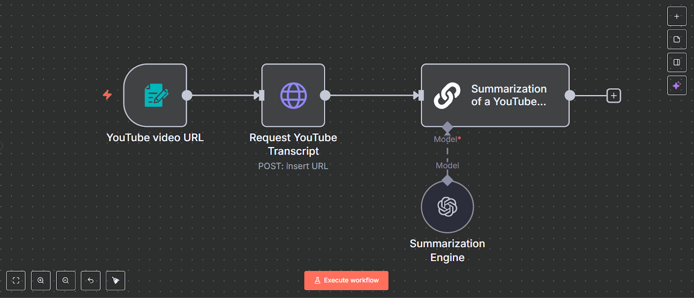Screen dimensions: 694x298
Task: Add a node after the Summarization chain
Action: pyautogui.click(x=613, y=95)
